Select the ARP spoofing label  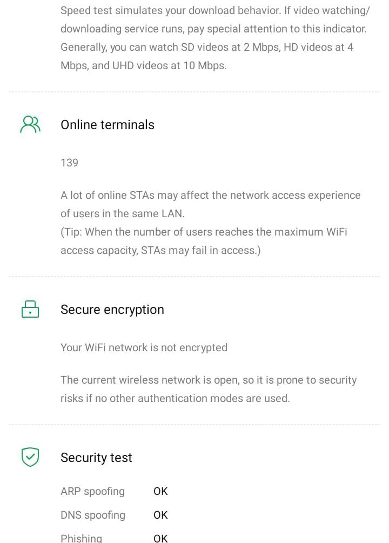(x=92, y=491)
